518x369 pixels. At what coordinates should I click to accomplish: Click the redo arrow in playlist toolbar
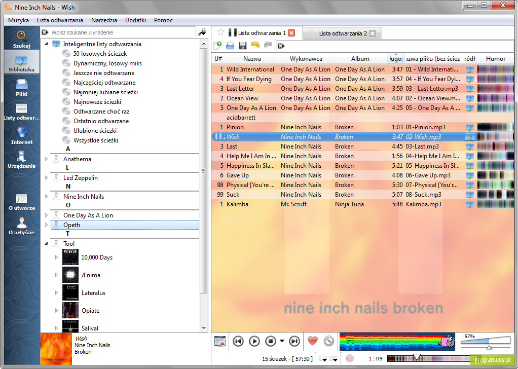pyautogui.click(x=268, y=45)
